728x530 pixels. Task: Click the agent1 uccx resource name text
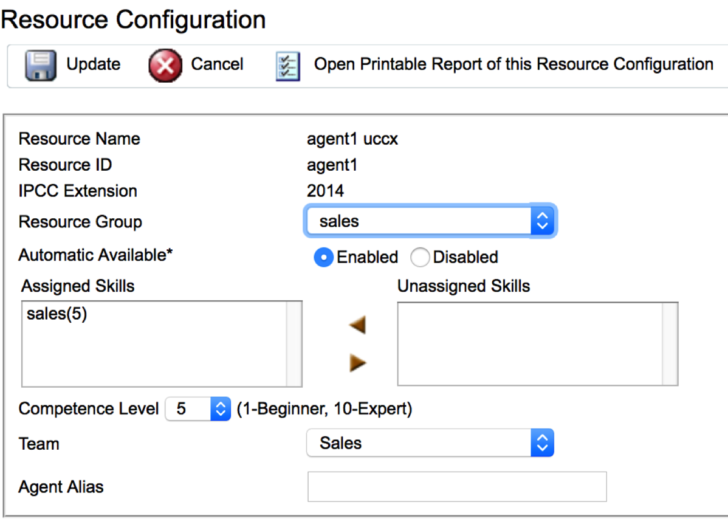[352, 139]
